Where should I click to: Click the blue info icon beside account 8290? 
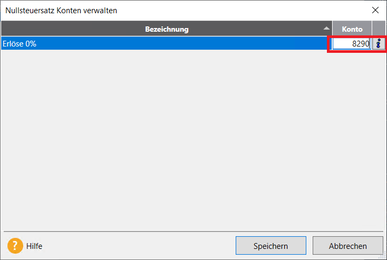pos(379,43)
